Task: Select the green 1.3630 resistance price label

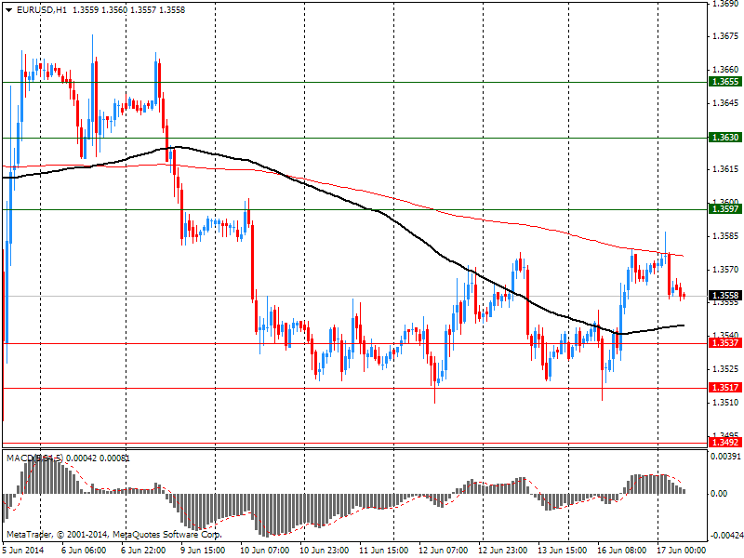Action: (x=725, y=138)
